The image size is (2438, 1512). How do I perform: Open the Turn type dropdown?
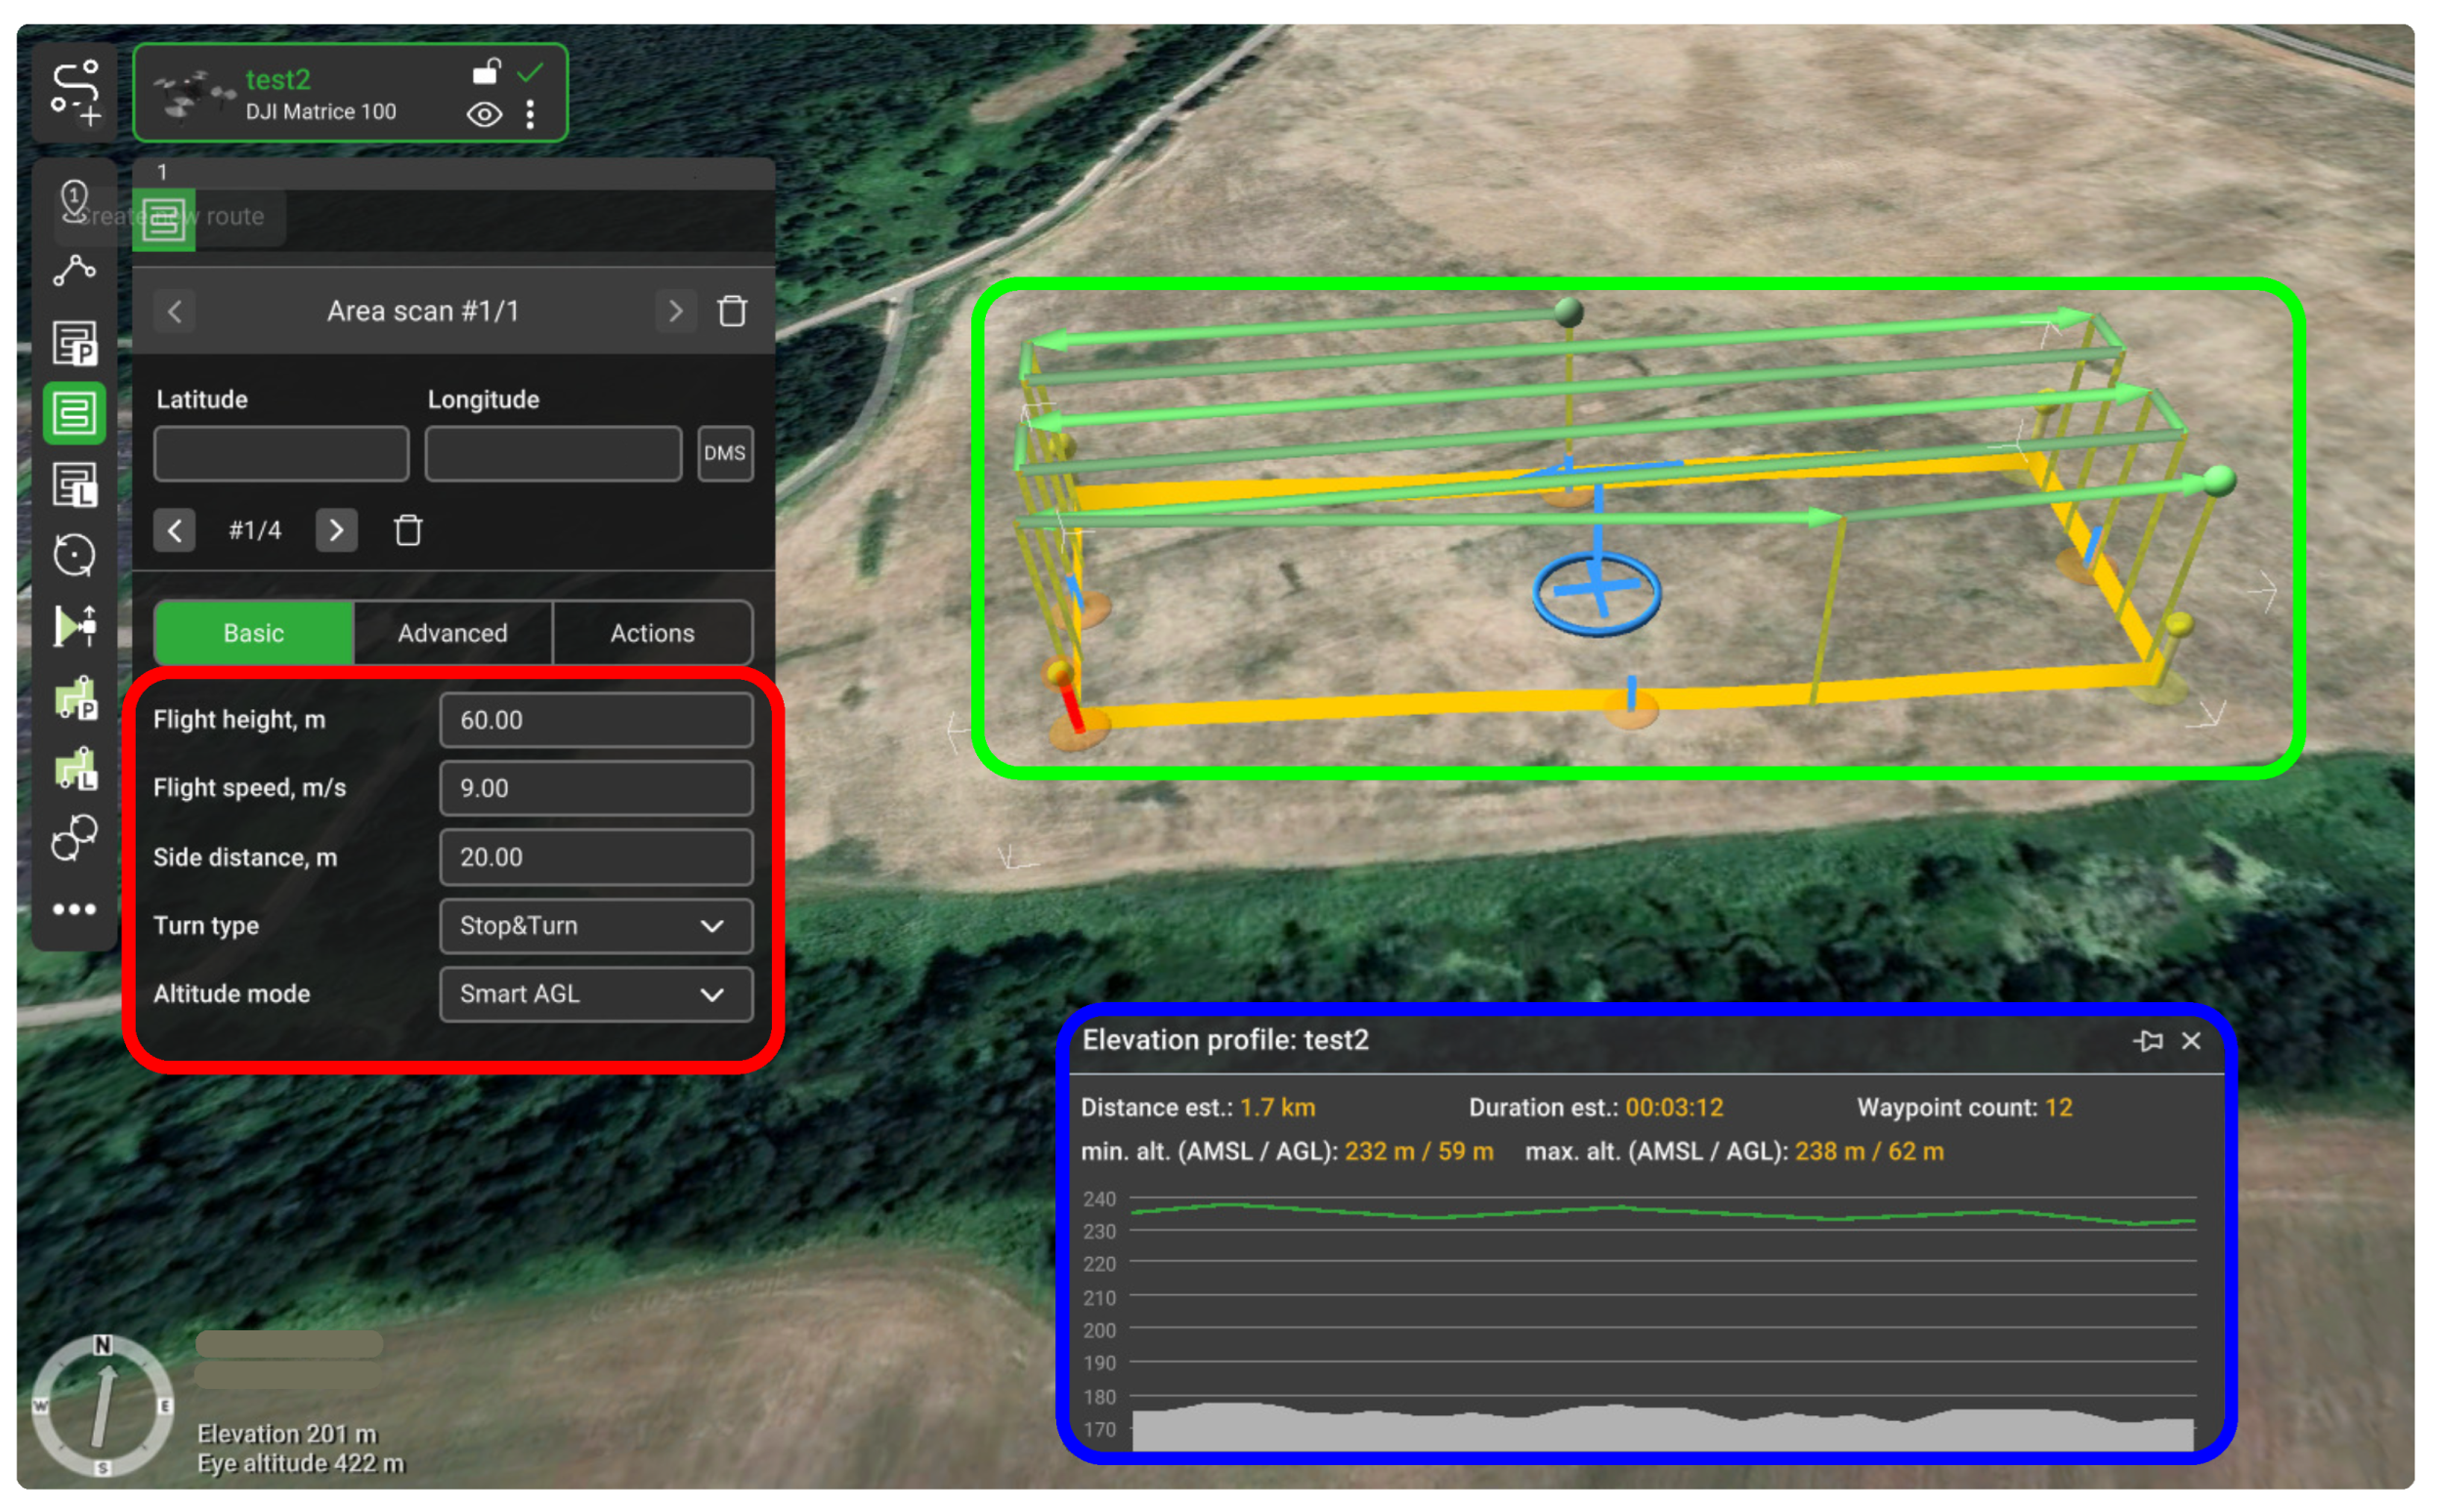596,926
